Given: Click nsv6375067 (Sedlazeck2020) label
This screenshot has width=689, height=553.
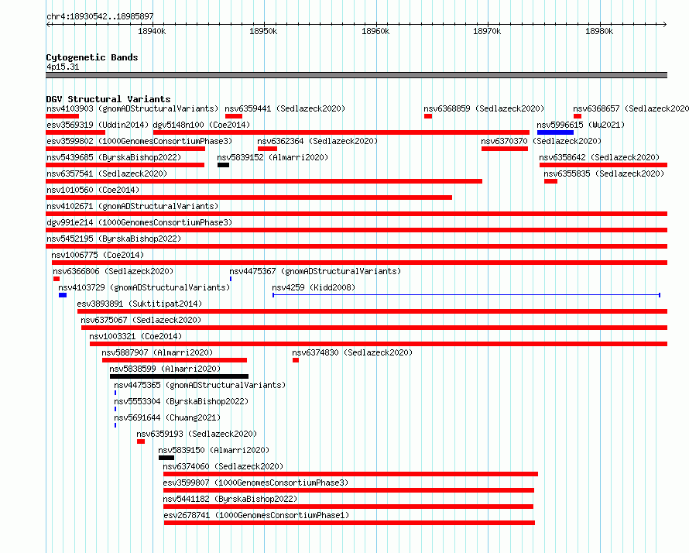Looking at the screenshot, I should point(141,320).
